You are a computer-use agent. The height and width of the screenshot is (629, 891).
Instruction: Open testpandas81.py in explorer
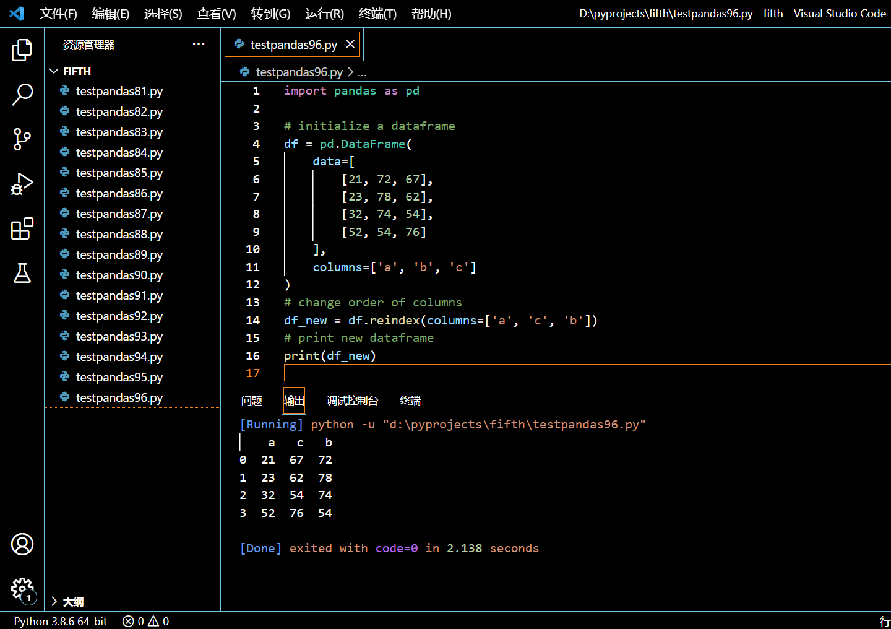coord(132,91)
